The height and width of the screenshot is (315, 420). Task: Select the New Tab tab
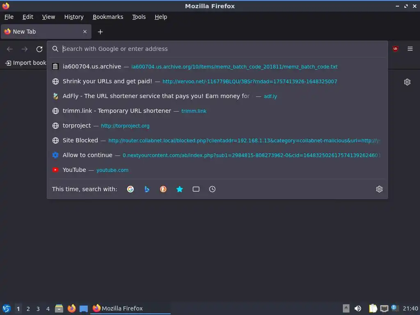coord(46,32)
